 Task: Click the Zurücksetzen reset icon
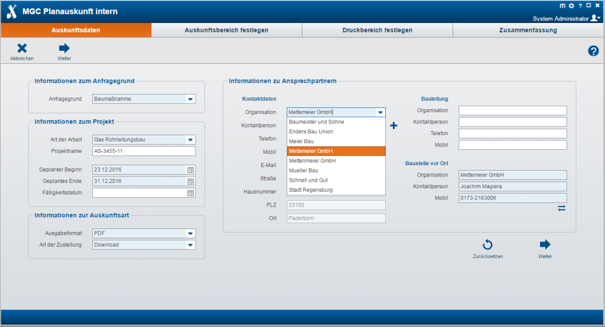click(487, 245)
